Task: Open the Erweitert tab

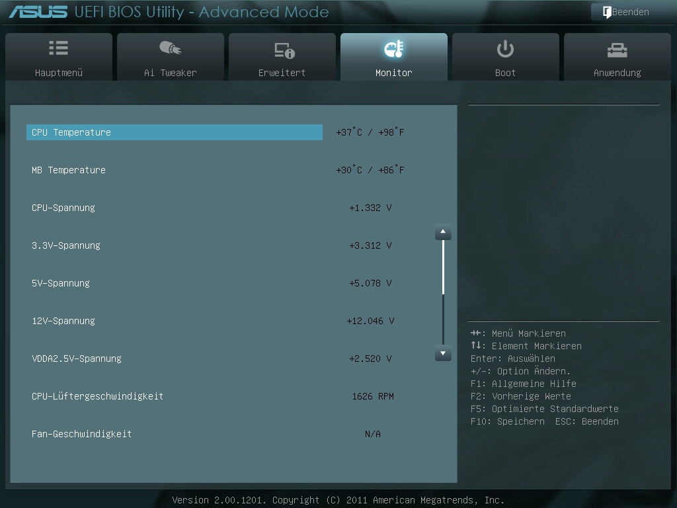Action: 282,57
